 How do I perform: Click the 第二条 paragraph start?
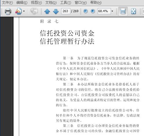[68, 84]
